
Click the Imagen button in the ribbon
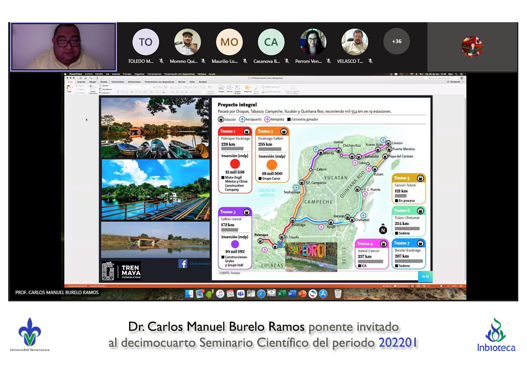pyautogui.click(x=221, y=89)
